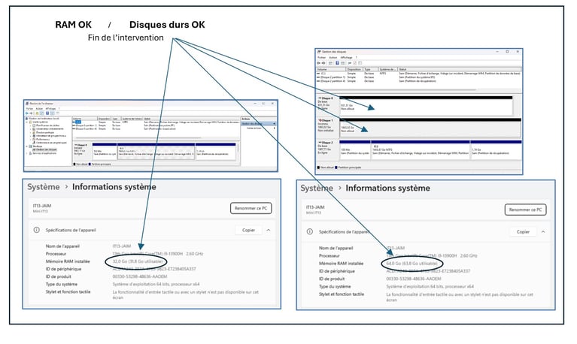577x344 pixels.
Task: Select (C:) volume row in Gestion de l'ordinateur
Action: click(x=156, y=122)
